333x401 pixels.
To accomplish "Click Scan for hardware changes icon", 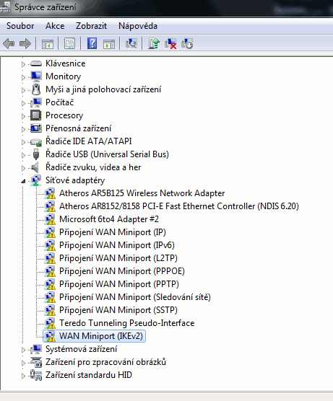I will (x=131, y=43).
